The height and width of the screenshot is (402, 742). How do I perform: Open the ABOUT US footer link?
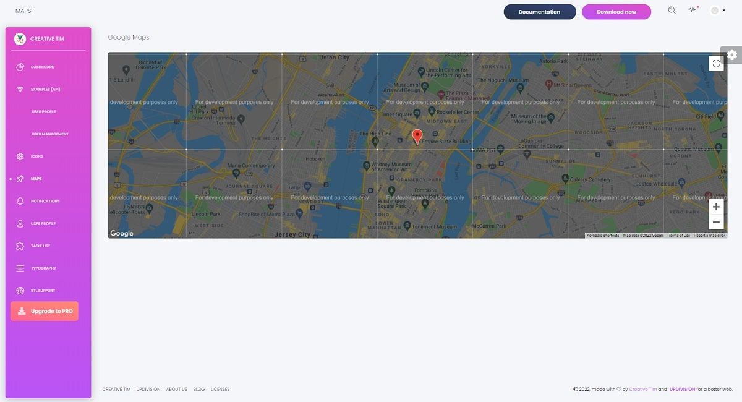point(177,390)
